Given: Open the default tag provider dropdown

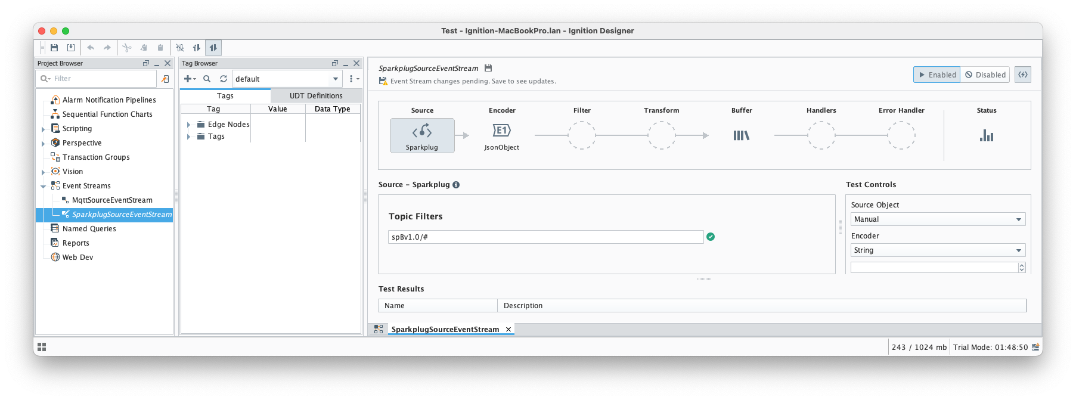Looking at the screenshot, I should [287, 79].
